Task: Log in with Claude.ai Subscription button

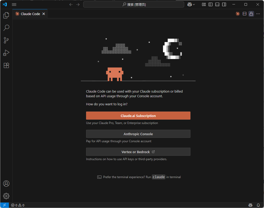Action: [x=138, y=116]
